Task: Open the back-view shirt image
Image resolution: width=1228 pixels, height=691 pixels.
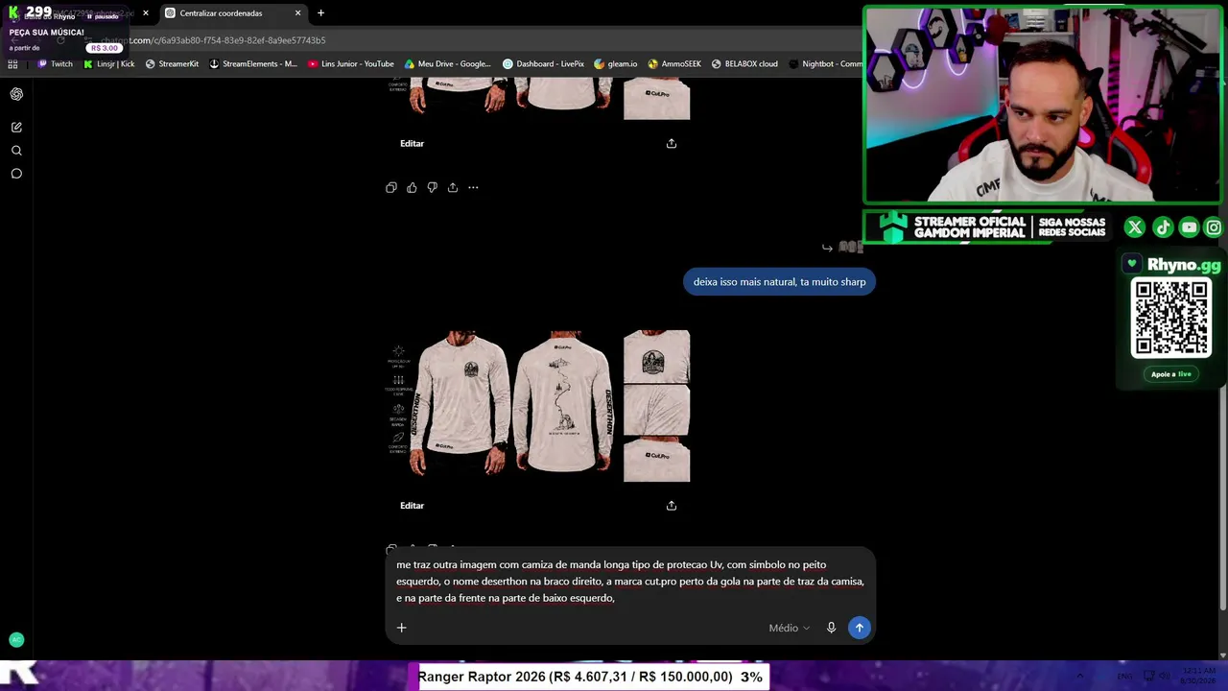Action: click(563, 403)
